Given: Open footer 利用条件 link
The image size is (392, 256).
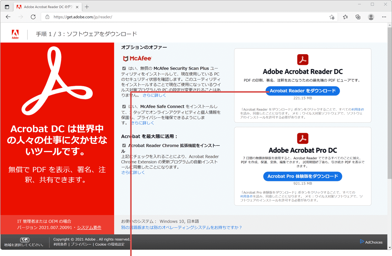Looking at the screenshot, I should [60, 244].
